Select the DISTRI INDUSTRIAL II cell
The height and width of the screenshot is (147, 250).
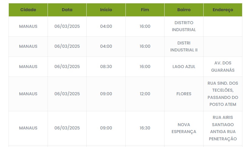pos(184,46)
